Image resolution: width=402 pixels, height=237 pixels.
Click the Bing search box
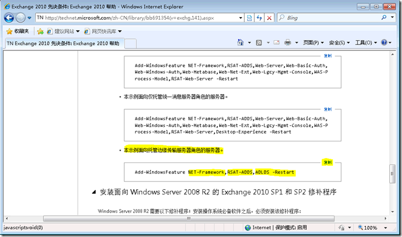(x=330, y=18)
